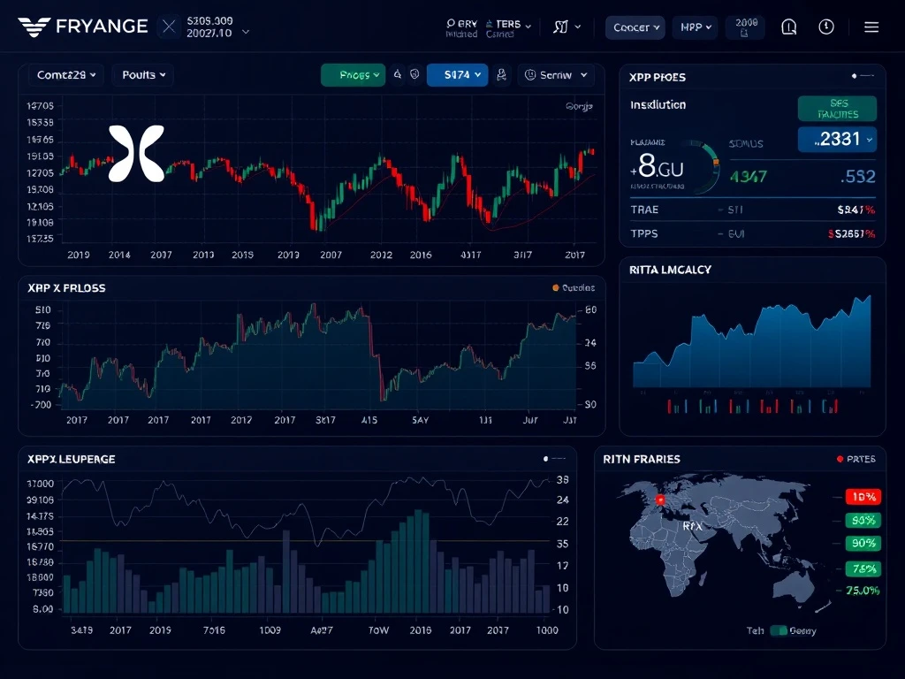Click the green 4347 value

pyautogui.click(x=749, y=176)
